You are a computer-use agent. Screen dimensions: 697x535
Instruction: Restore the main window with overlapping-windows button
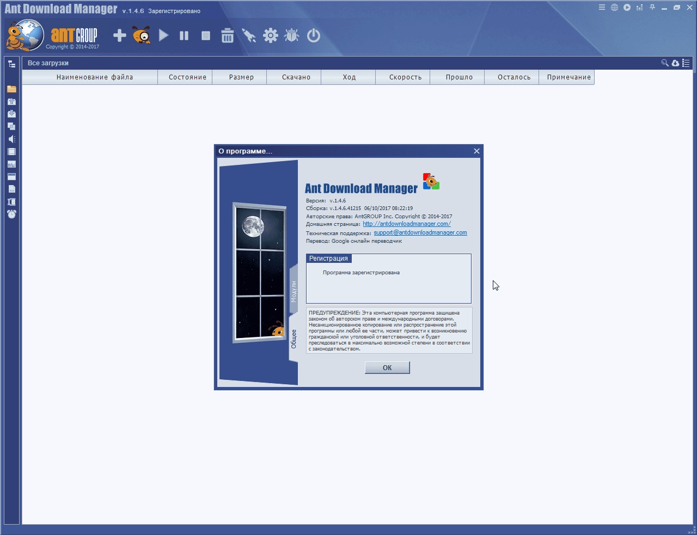(x=677, y=8)
